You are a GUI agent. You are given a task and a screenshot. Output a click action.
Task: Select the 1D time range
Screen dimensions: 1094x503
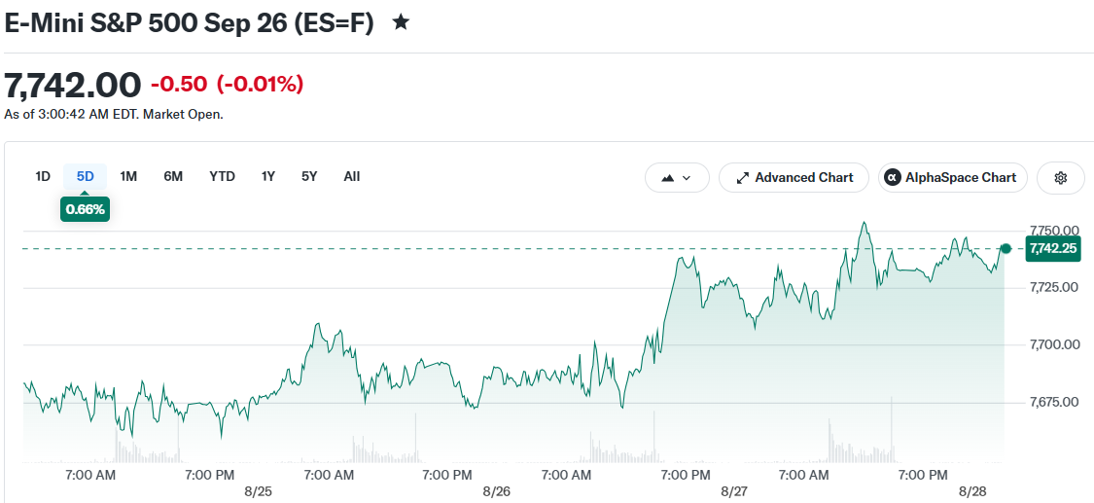point(43,176)
